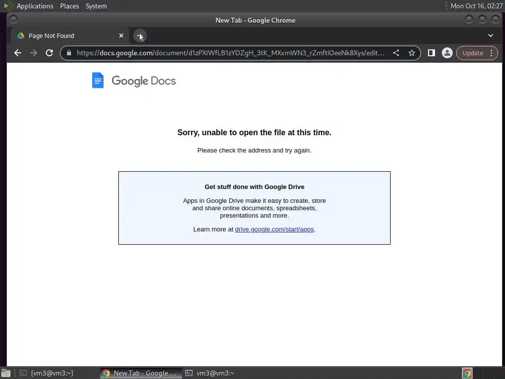Click the Google Docs logo icon
The height and width of the screenshot is (379, 505).
point(98,80)
